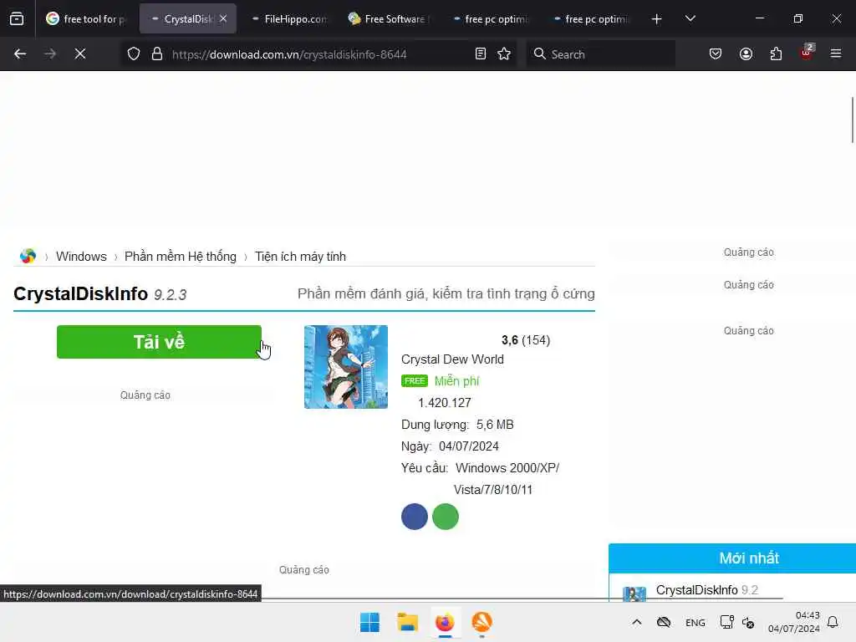Open CrystalDiskInfo 9.2 in Mới nhất list

tap(707, 590)
